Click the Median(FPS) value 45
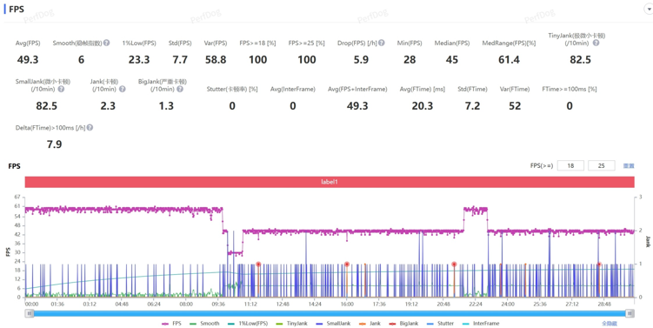 (452, 60)
